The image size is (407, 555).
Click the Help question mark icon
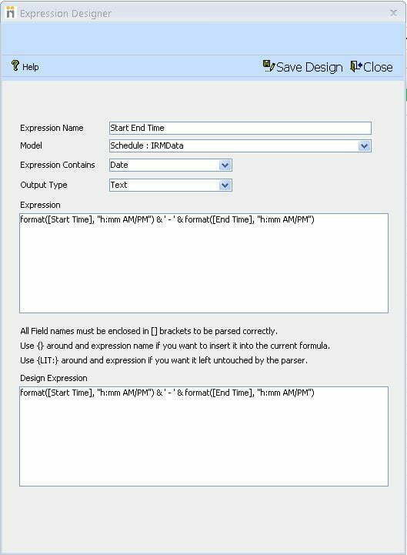pyautogui.click(x=15, y=65)
